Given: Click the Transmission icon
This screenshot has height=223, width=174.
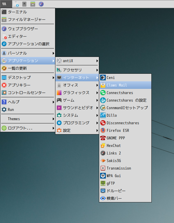Looking at the screenshot, I should click(x=103, y=168).
